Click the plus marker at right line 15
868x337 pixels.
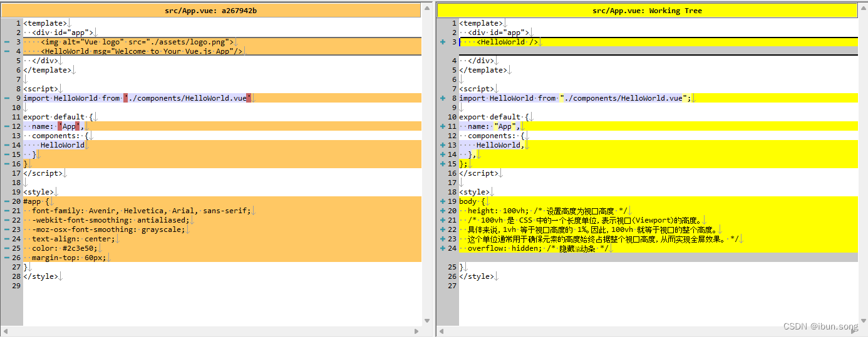(x=443, y=164)
